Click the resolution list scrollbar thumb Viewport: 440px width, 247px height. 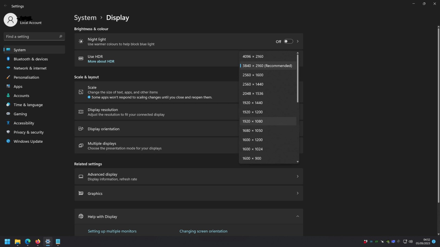298,78
